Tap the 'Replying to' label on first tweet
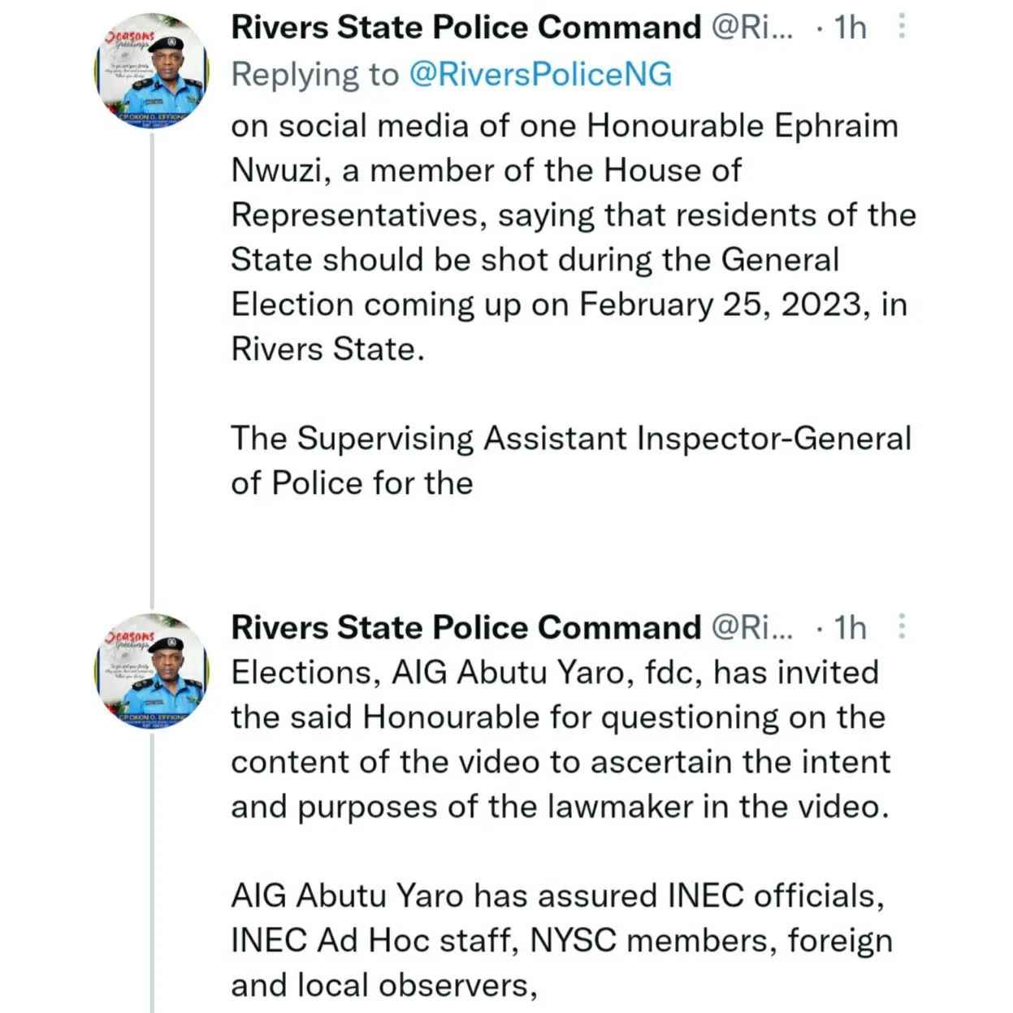This screenshot has width=1013, height=1013. tap(316, 75)
